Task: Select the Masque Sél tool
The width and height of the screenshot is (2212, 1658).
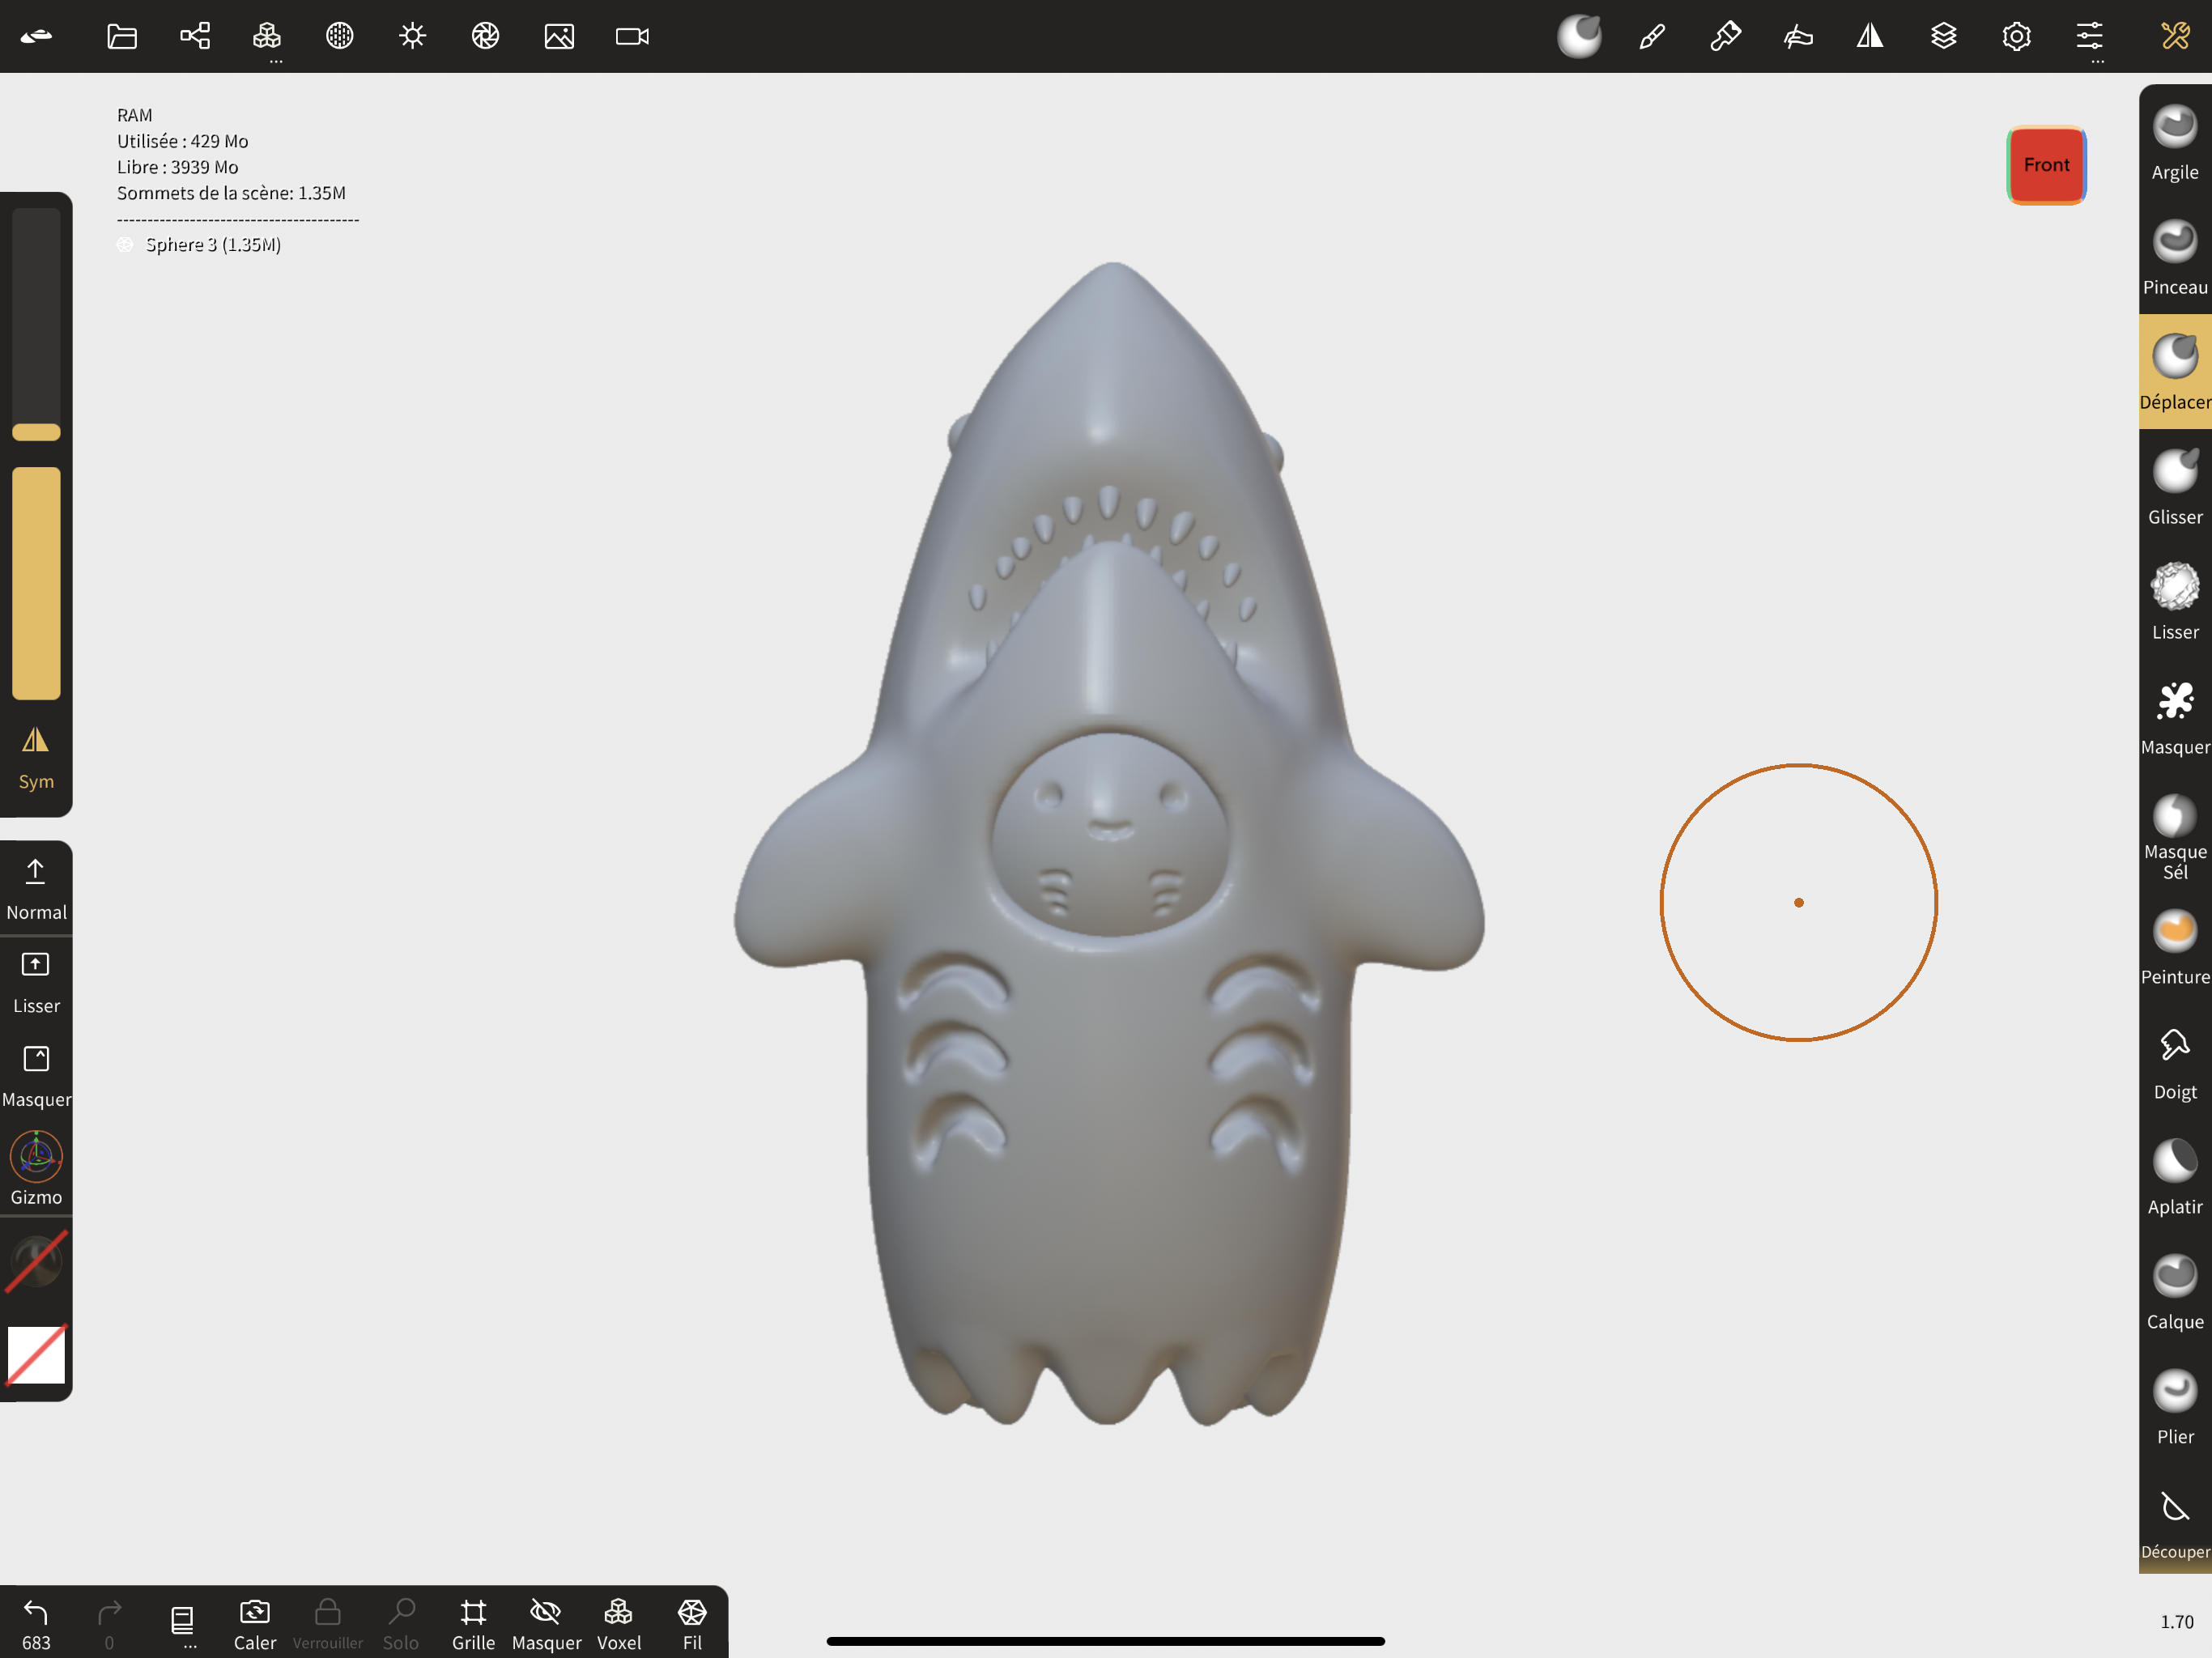Action: tap(2174, 836)
